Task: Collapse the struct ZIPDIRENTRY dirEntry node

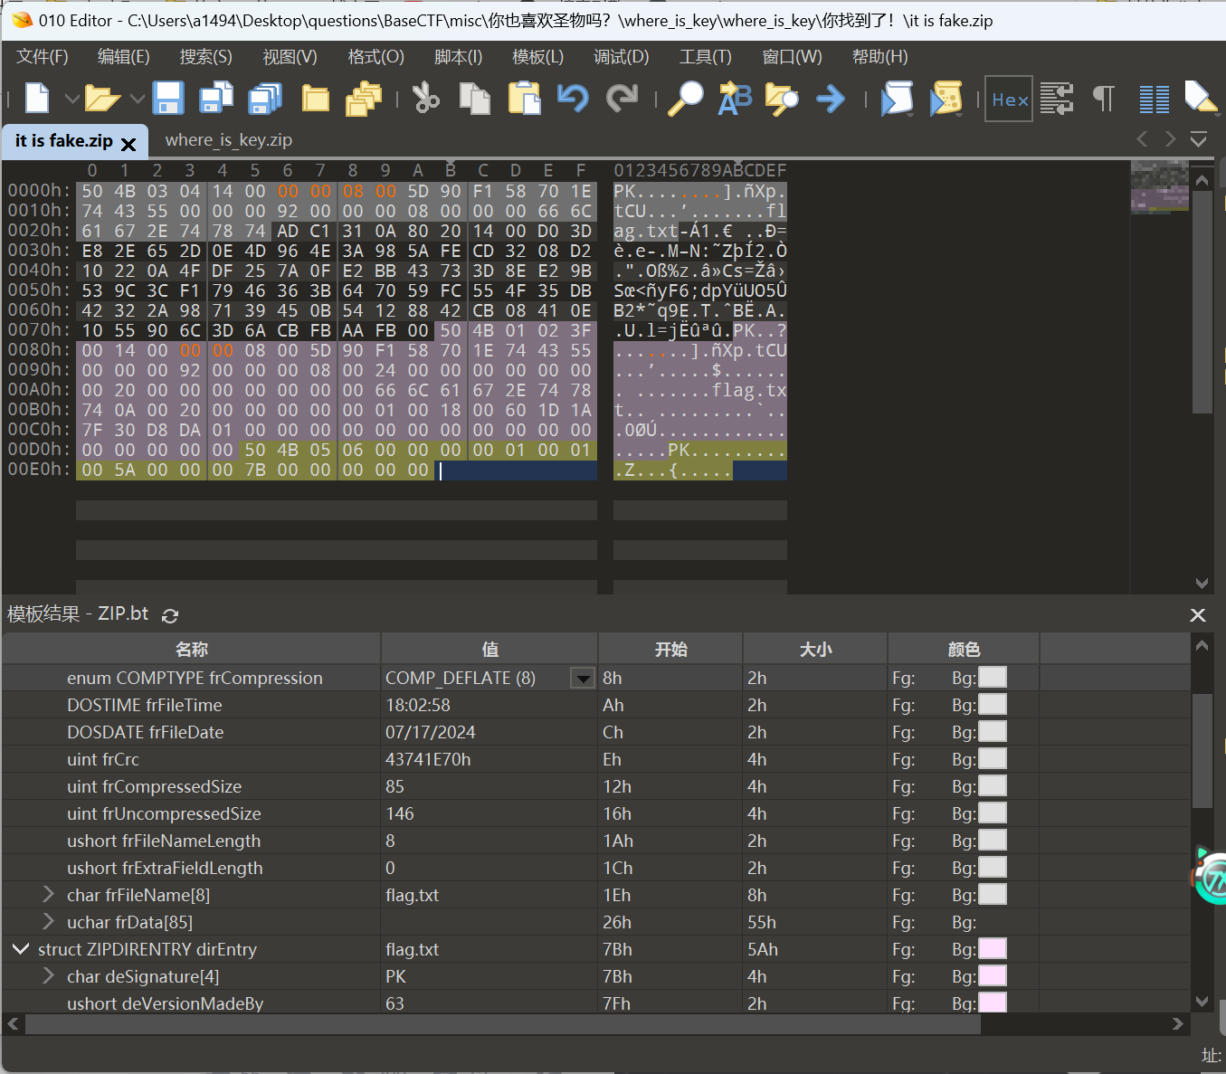Action: click(20, 949)
